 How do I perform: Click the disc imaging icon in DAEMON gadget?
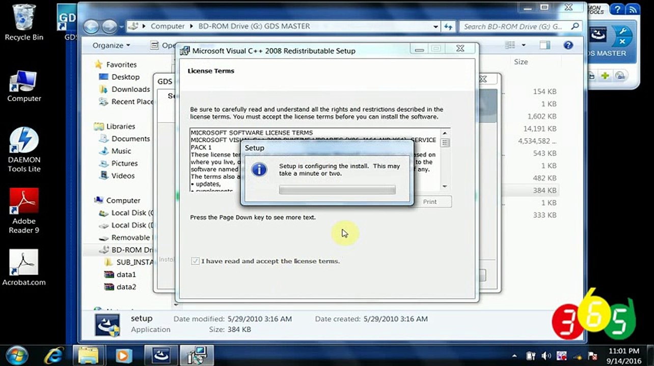[620, 76]
